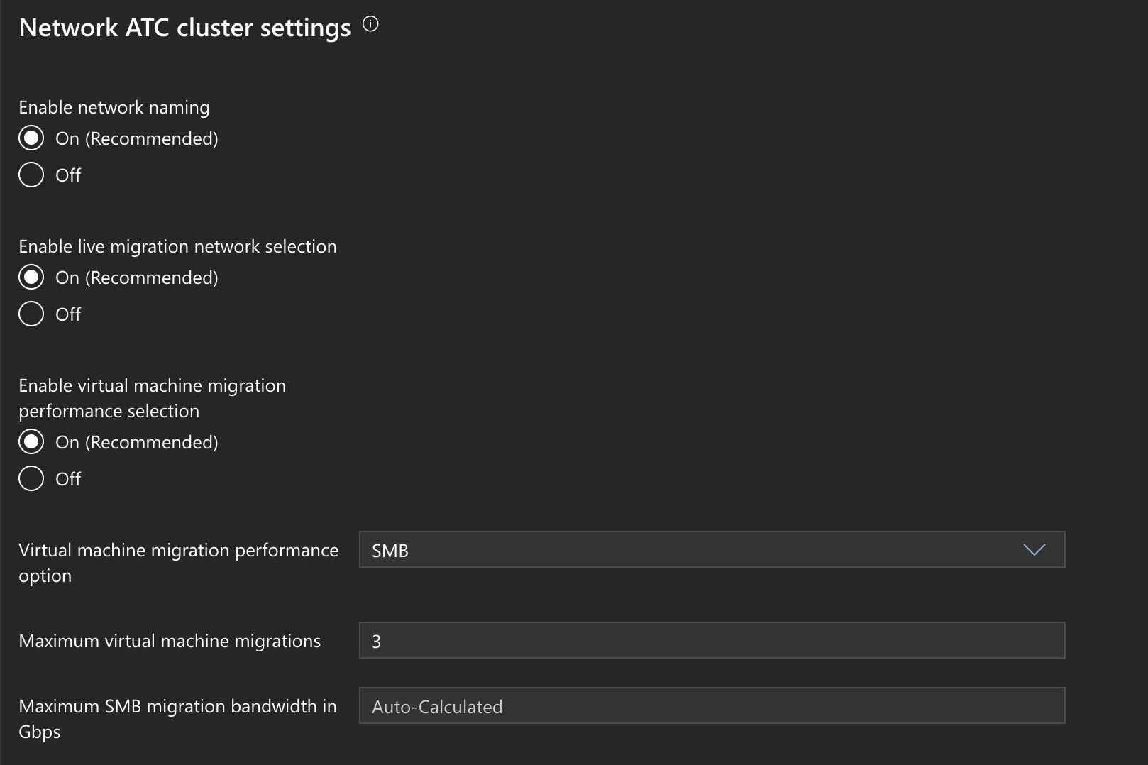Select Off for Enable network naming
1148x765 pixels.
click(31, 175)
